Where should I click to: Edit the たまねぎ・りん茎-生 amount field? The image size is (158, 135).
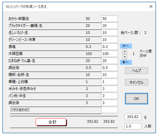coord(109,61)
